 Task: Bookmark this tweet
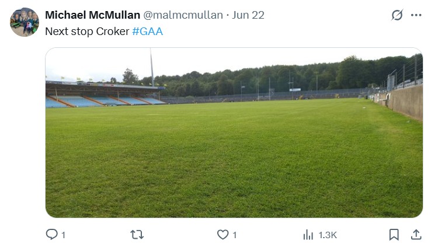pos(394,235)
